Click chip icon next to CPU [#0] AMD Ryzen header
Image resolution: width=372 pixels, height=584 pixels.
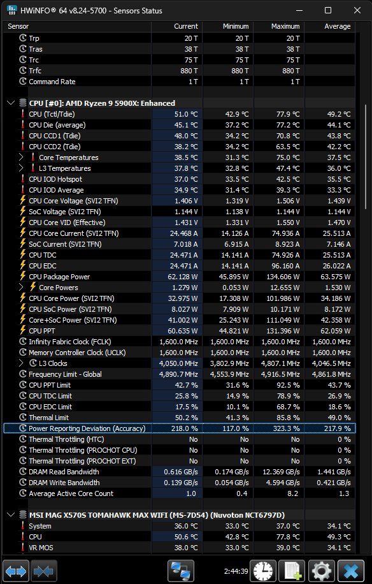(x=23, y=103)
